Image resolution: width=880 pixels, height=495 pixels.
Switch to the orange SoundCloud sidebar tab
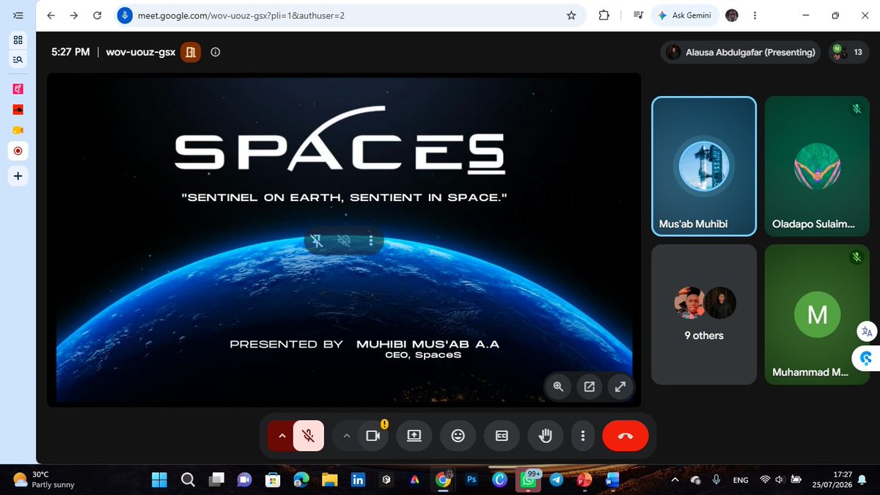coord(18,109)
